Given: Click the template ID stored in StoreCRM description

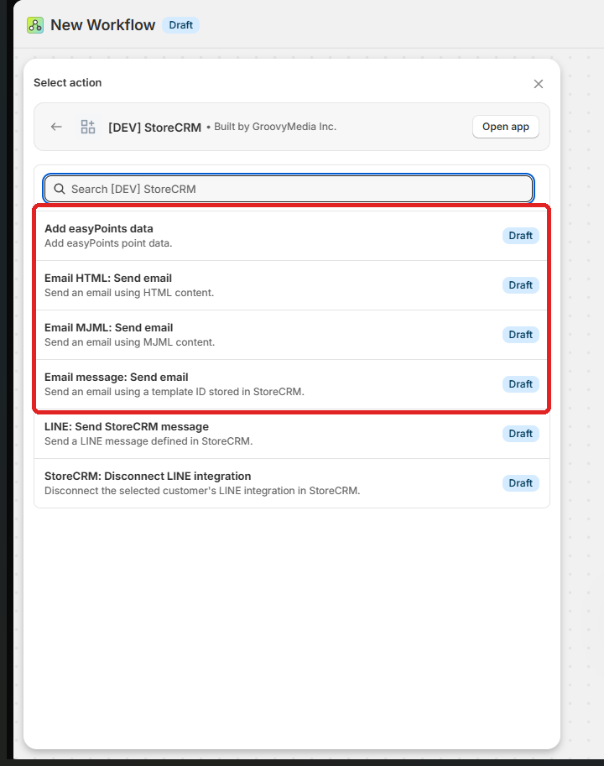Looking at the screenshot, I should (174, 392).
